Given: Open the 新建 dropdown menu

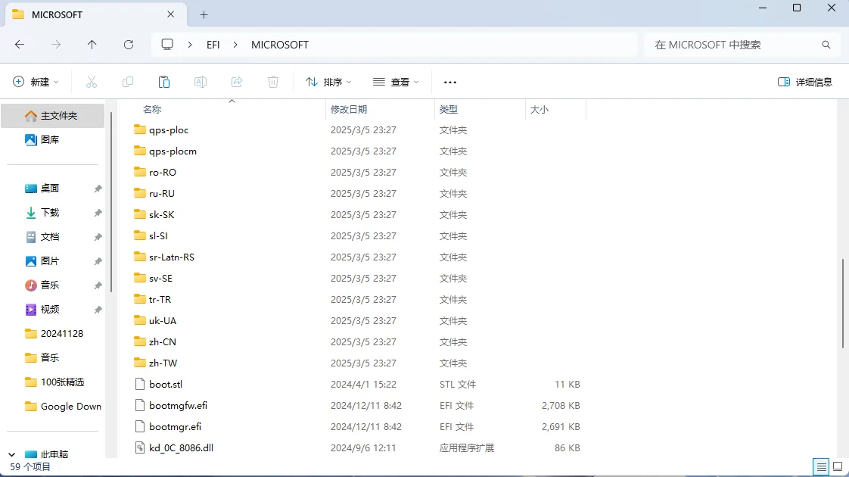Looking at the screenshot, I should [36, 82].
